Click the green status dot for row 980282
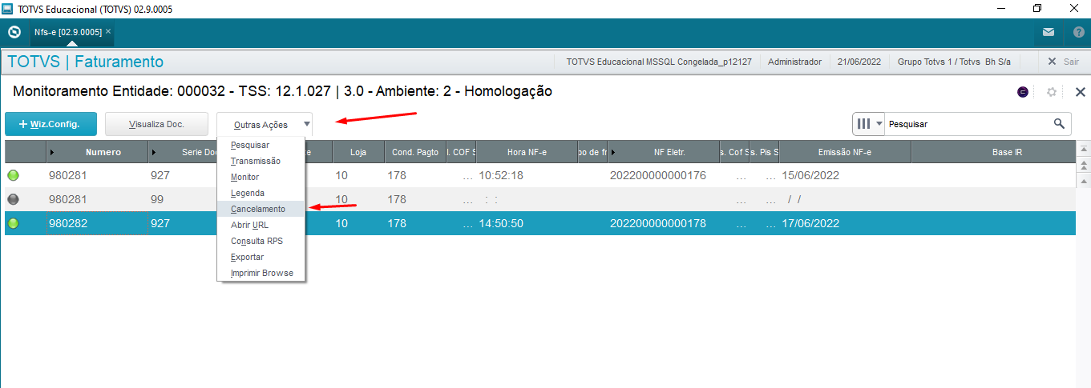The image size is (1091, 388). (13, 223)
